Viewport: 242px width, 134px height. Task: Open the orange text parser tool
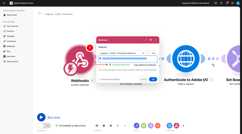157,126
